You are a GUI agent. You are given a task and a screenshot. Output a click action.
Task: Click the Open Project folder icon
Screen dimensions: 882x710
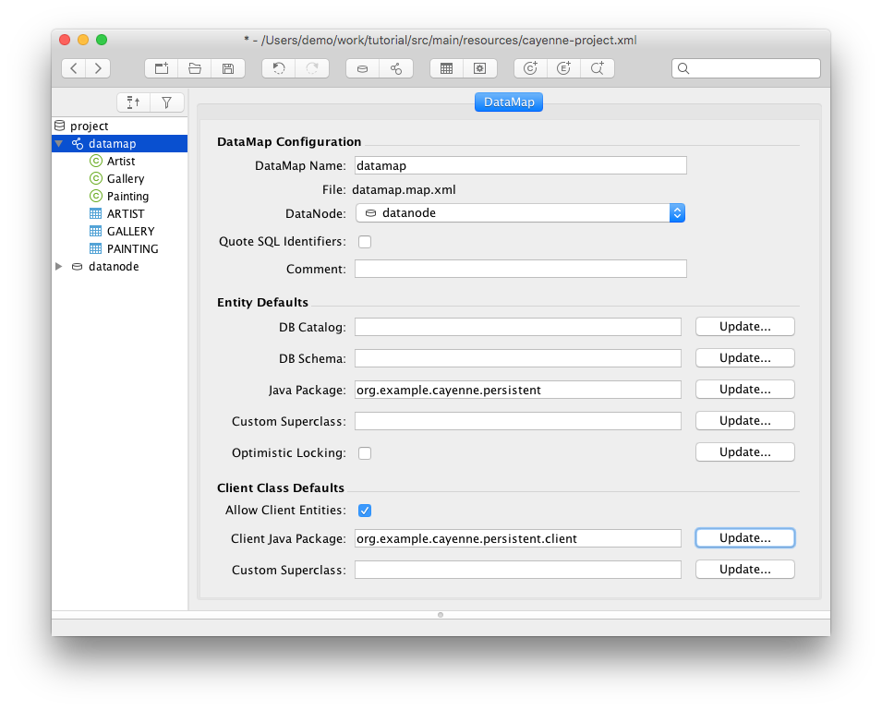[x=194, y=68]
